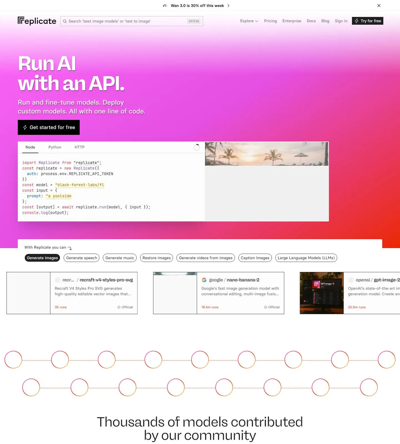
Task: Click the Google logo on nano-banana-2 card
Action: coord(204,280)
